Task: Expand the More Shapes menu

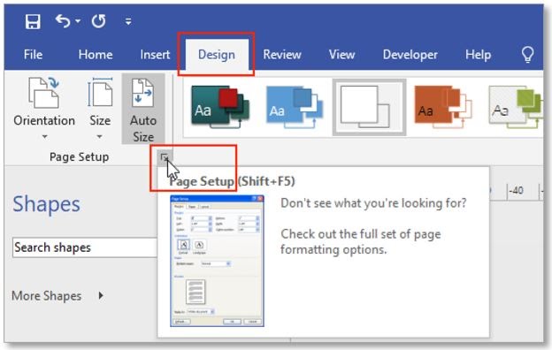Action: coord(57,296)
